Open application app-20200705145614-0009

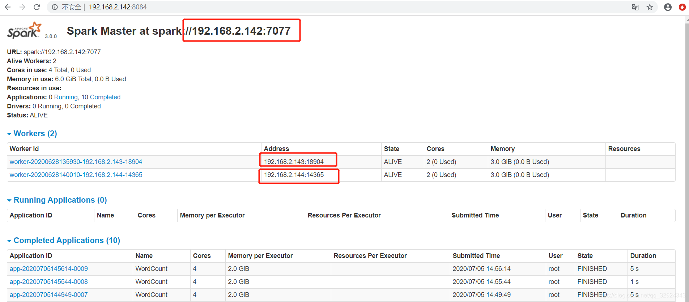49,269
